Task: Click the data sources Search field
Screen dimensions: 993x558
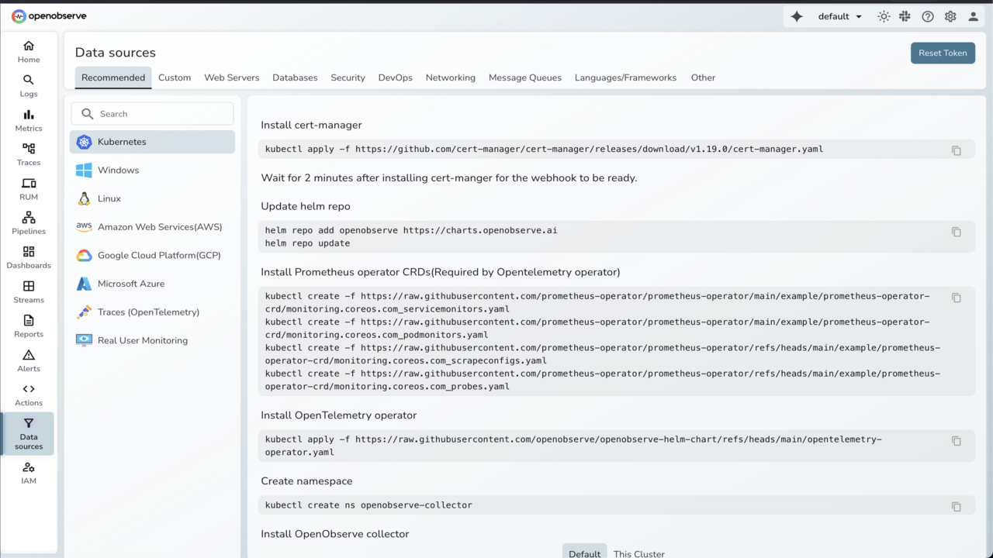Action: click(163, 114)
